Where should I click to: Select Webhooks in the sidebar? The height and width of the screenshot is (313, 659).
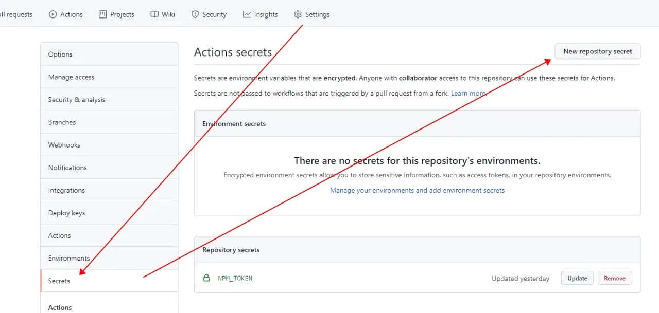tap(64, 145)
